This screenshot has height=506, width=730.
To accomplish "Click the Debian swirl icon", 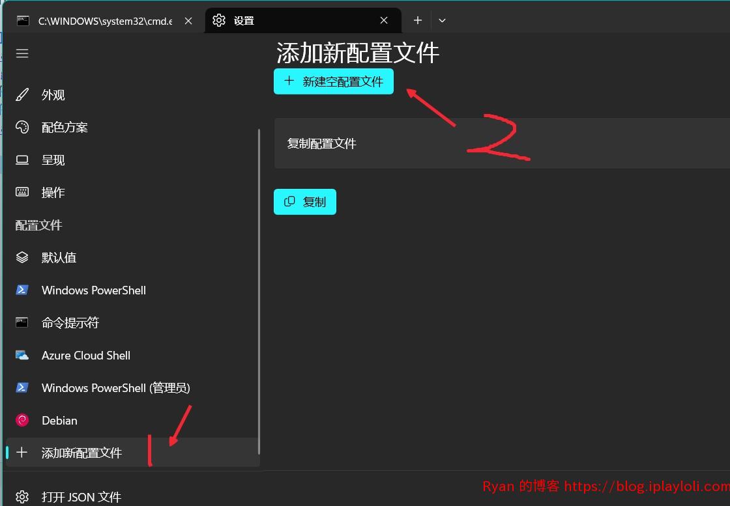I will [22, 420].
